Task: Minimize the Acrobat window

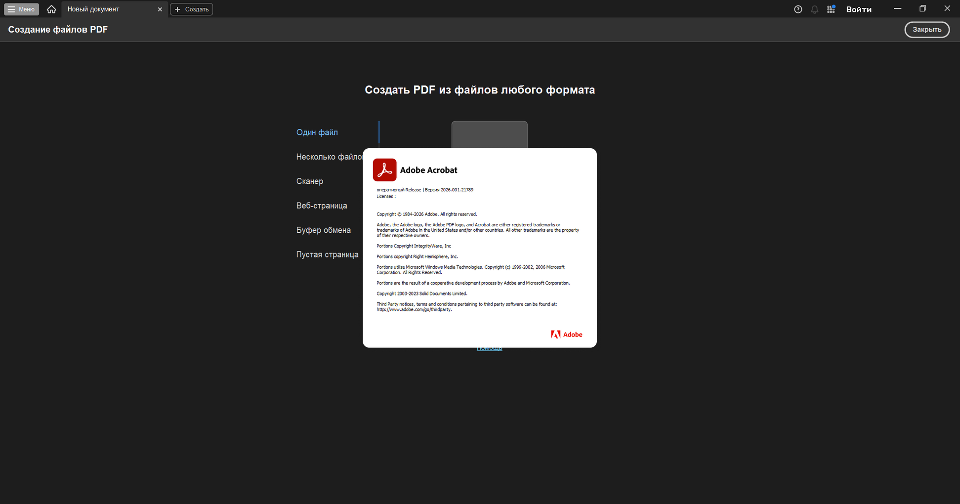Action: pos(898,9)
